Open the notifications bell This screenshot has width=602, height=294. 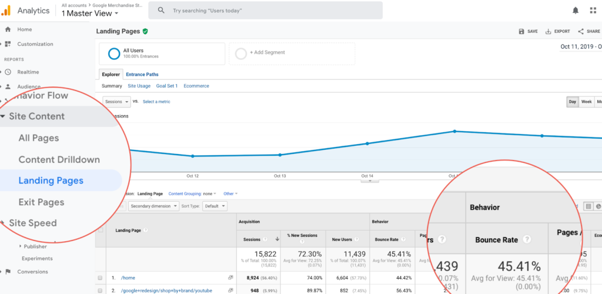(575, 11)
